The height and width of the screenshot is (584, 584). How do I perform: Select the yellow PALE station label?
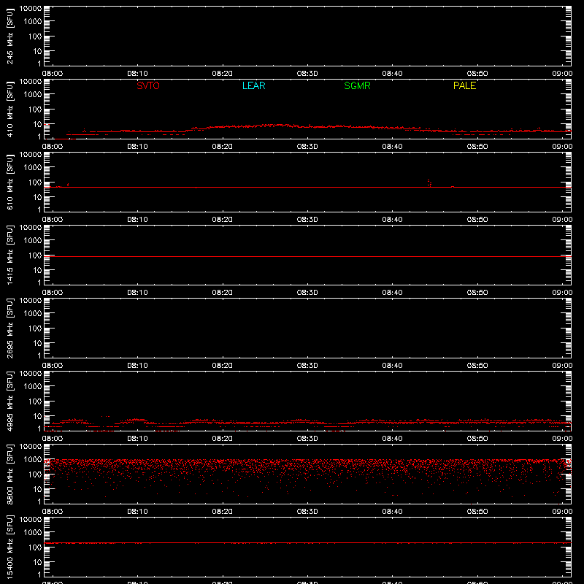tap(464, 85)
